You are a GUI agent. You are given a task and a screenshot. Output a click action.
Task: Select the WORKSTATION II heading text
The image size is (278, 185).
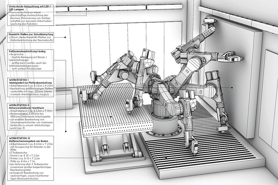click(18, 105)
